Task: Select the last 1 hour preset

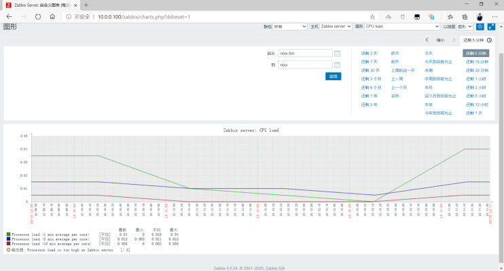Action: [x=476, y=79]
